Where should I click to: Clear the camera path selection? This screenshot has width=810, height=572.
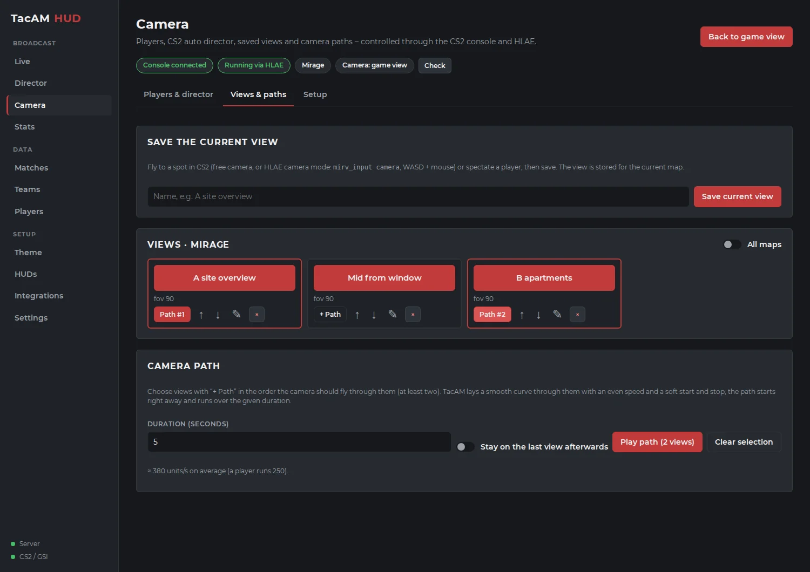(x=744, y=442)
